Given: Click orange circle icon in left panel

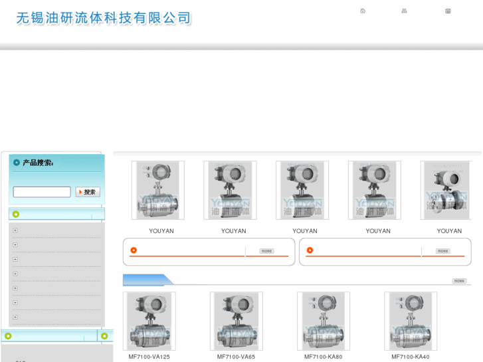Looking at the screenshot, I should point(134,250).
